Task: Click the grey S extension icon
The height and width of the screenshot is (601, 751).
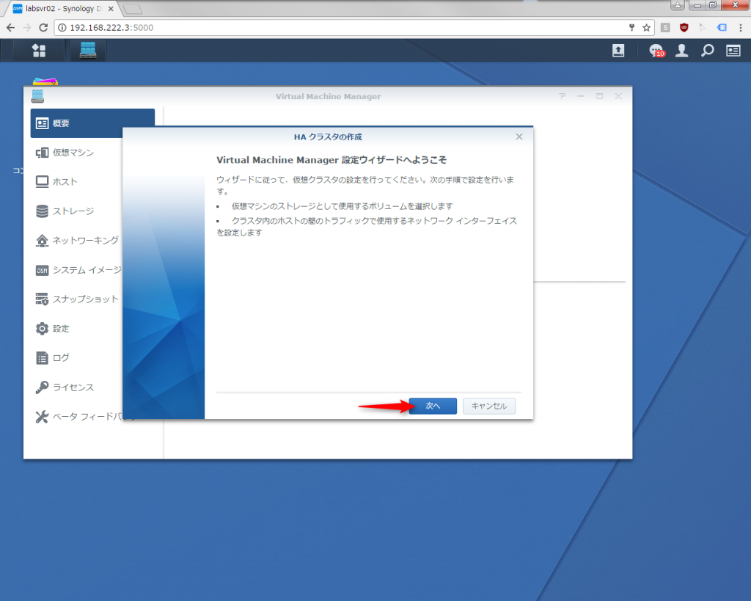Action: click(665, 28)
